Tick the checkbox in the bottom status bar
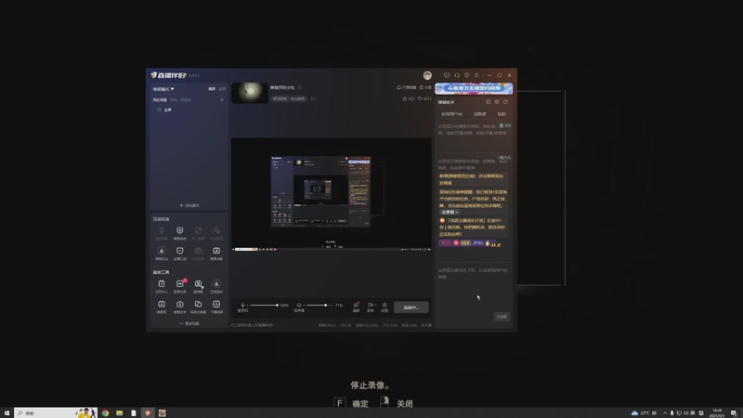The image size is (743, 418). [x=233, y=325]
